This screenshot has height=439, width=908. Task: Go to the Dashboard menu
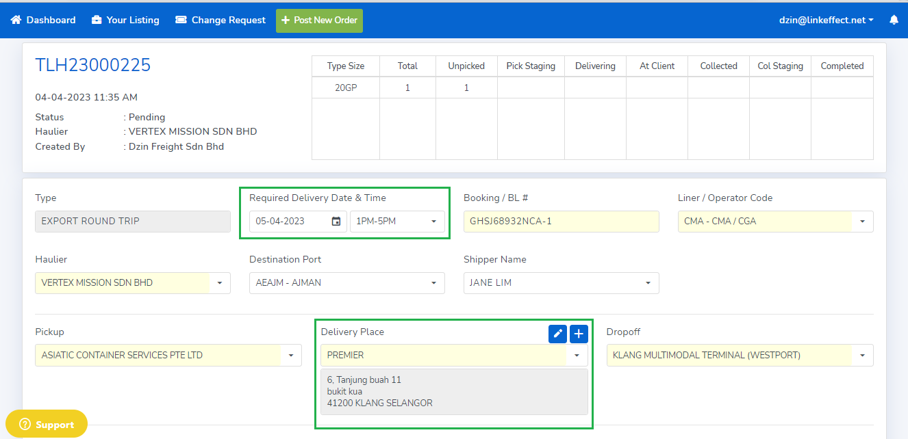point(51,21)
